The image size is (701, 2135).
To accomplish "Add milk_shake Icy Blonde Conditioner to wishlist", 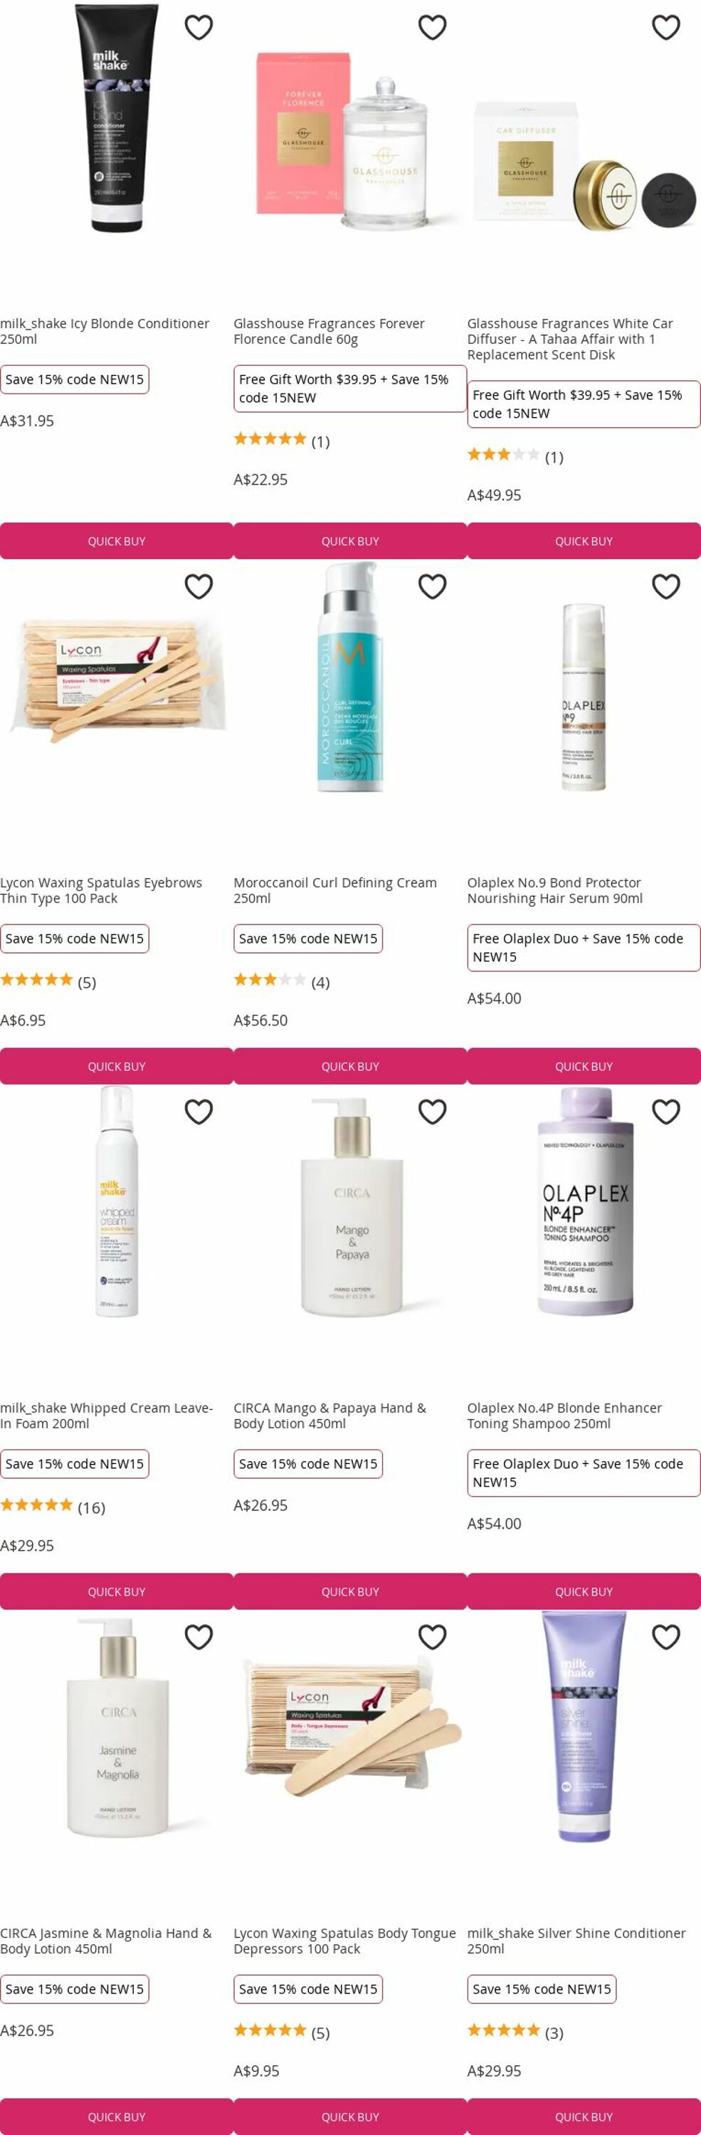I will pos(199,27).
